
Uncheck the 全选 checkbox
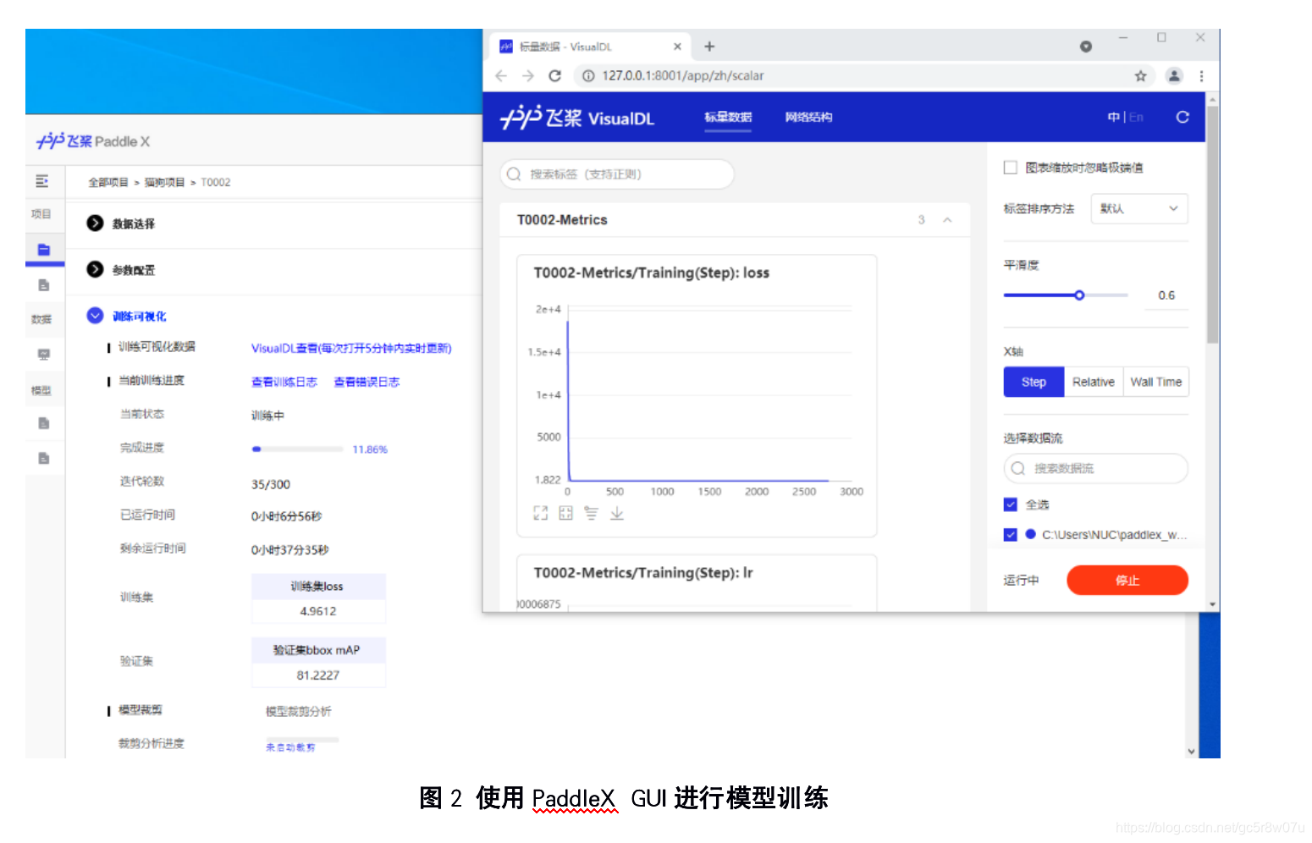[x=1010, y=504]
